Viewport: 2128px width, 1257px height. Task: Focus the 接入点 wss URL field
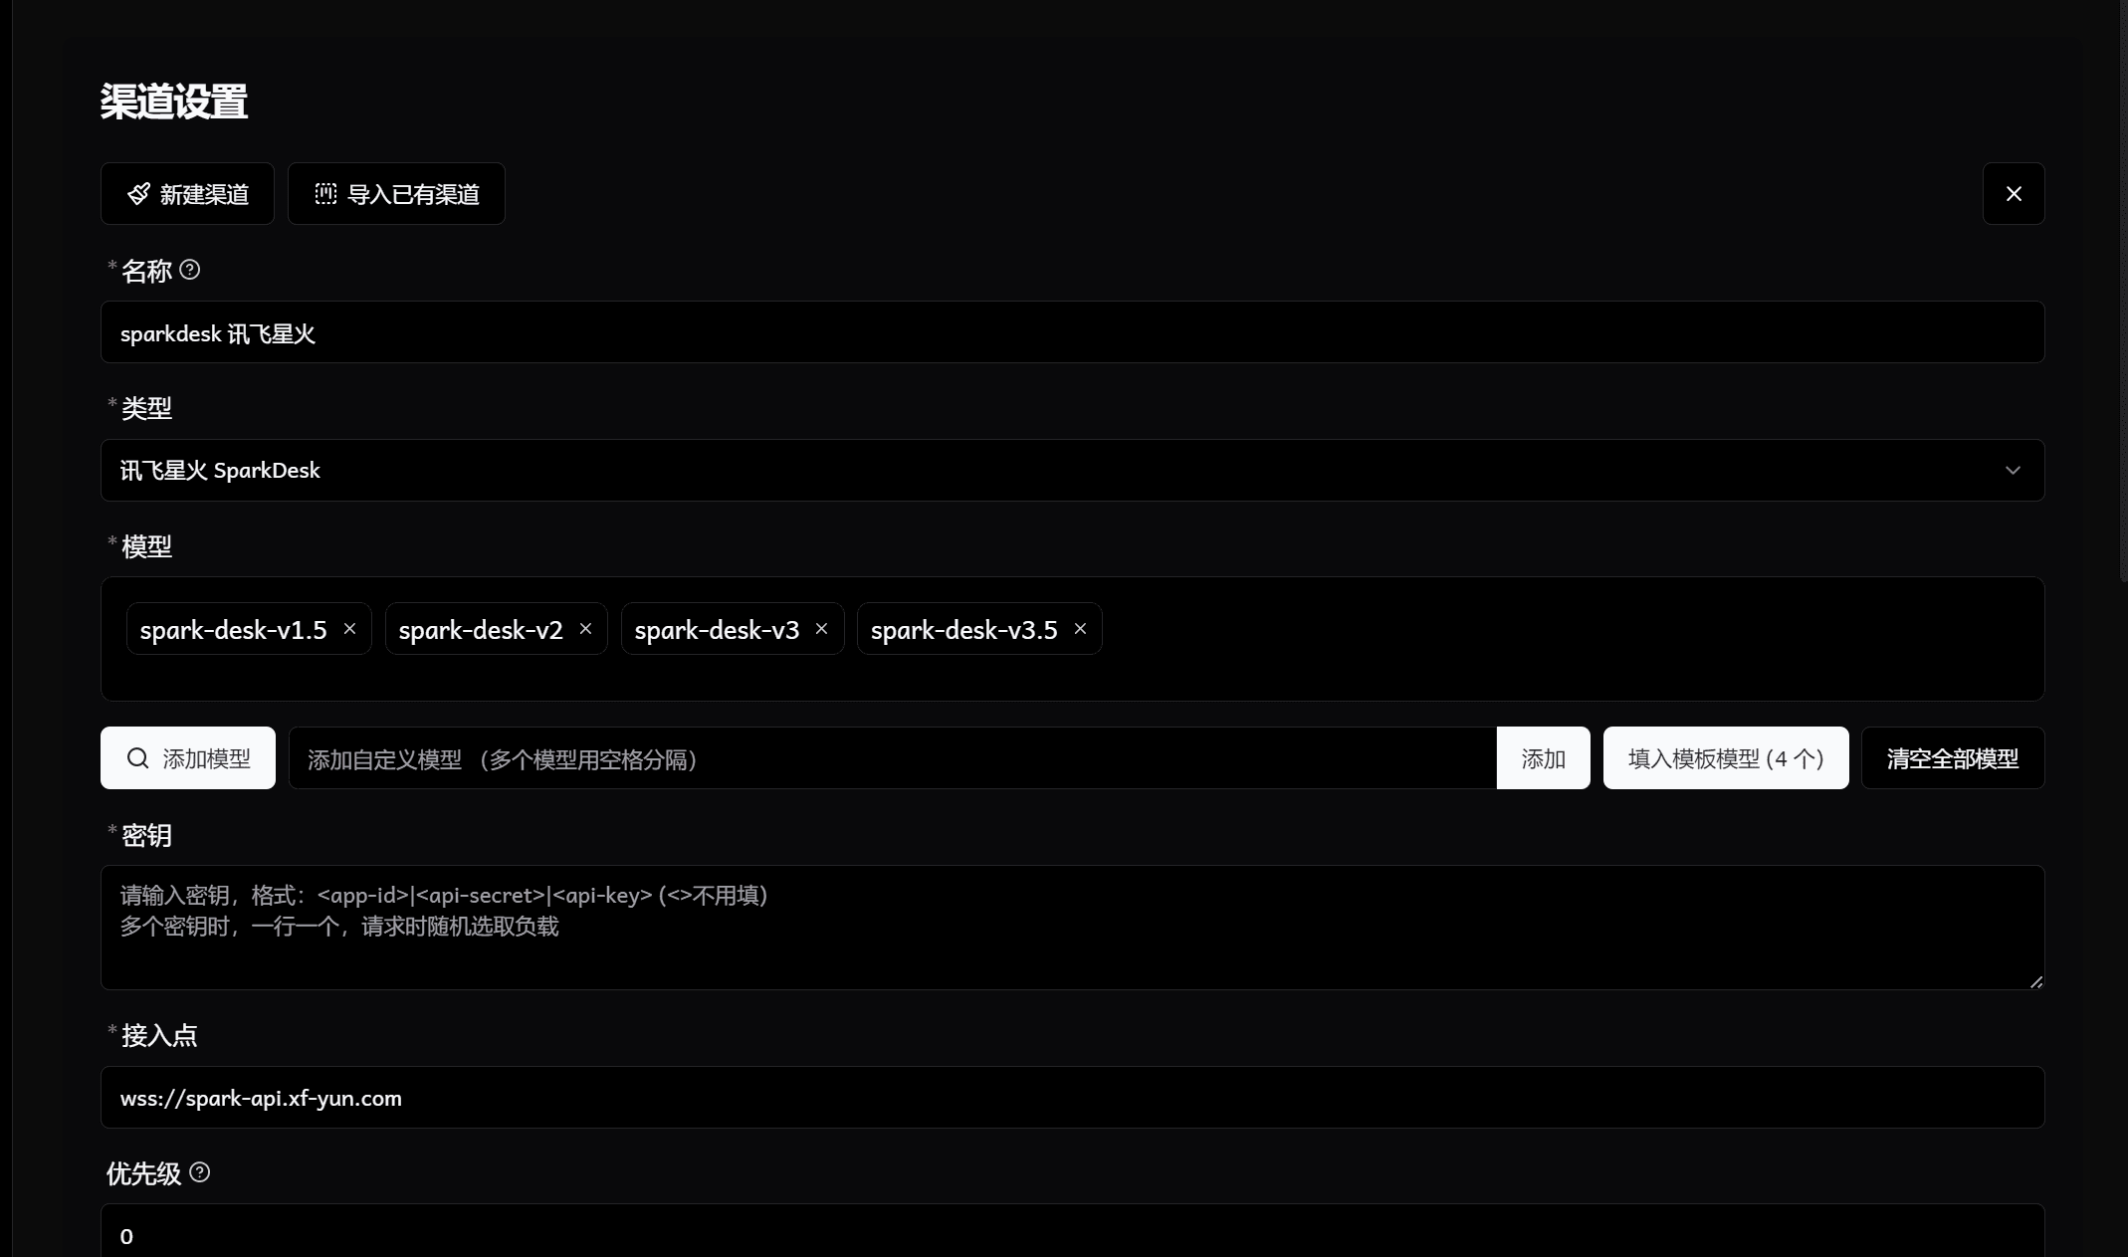pos(1072,1098)
